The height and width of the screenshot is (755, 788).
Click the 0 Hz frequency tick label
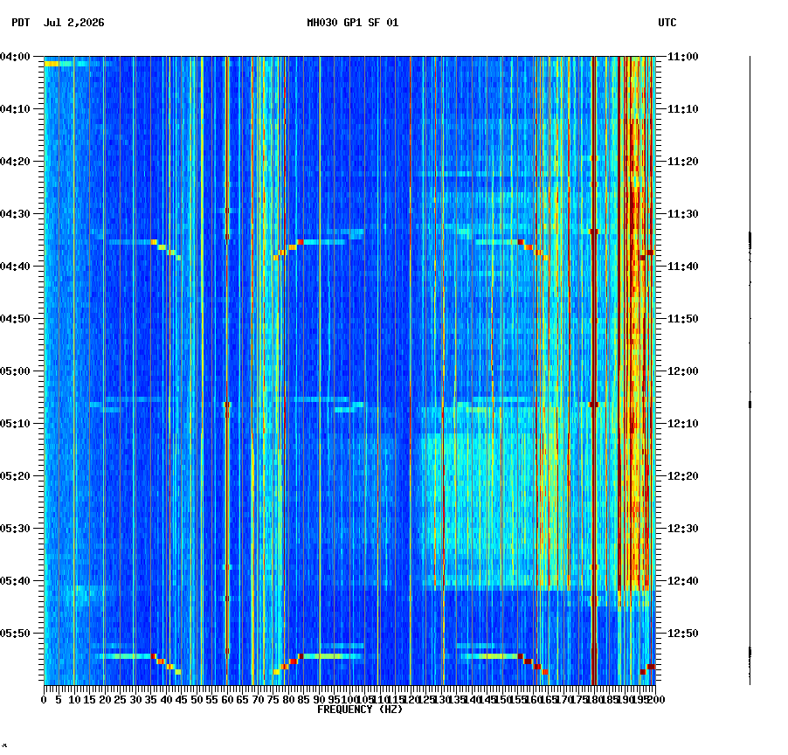tap(45, 700)
